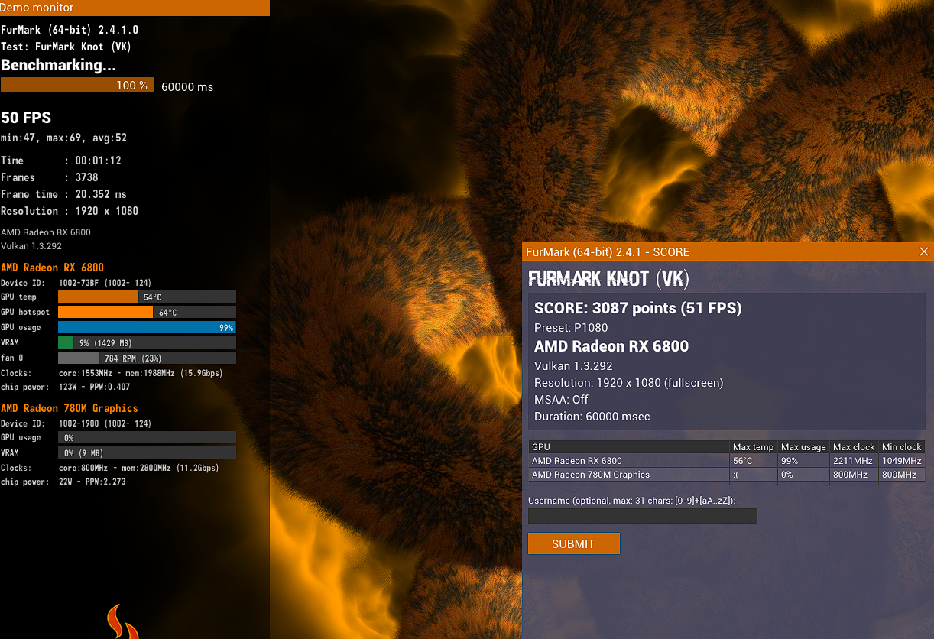Click the core:800MHz clocks line
This screenshot has width=934, height=639.
[110, 468]
